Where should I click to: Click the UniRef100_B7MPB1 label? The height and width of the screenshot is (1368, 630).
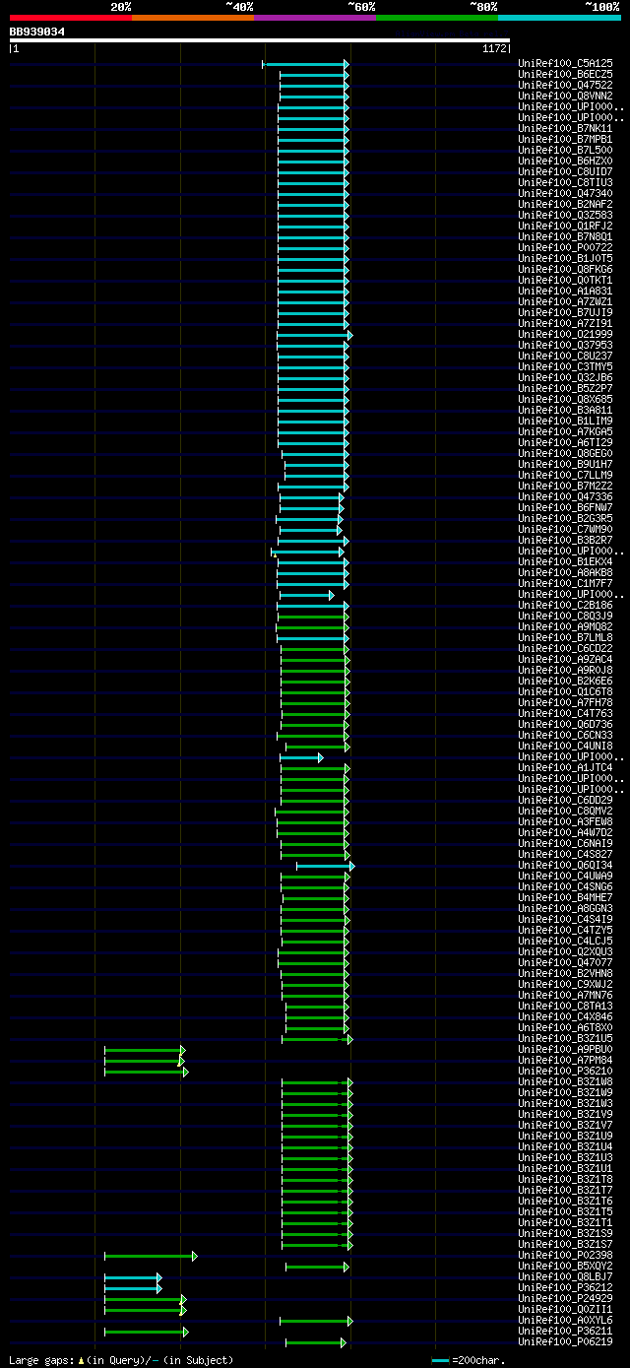565,139
